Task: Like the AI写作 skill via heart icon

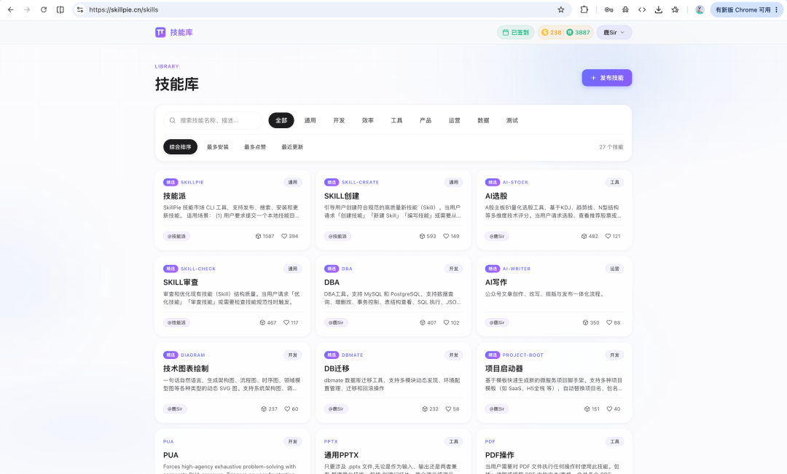Action: 608,323
